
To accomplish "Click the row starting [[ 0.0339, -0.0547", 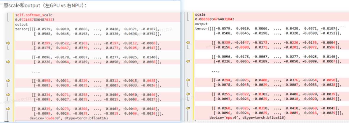I will point(275,42).
